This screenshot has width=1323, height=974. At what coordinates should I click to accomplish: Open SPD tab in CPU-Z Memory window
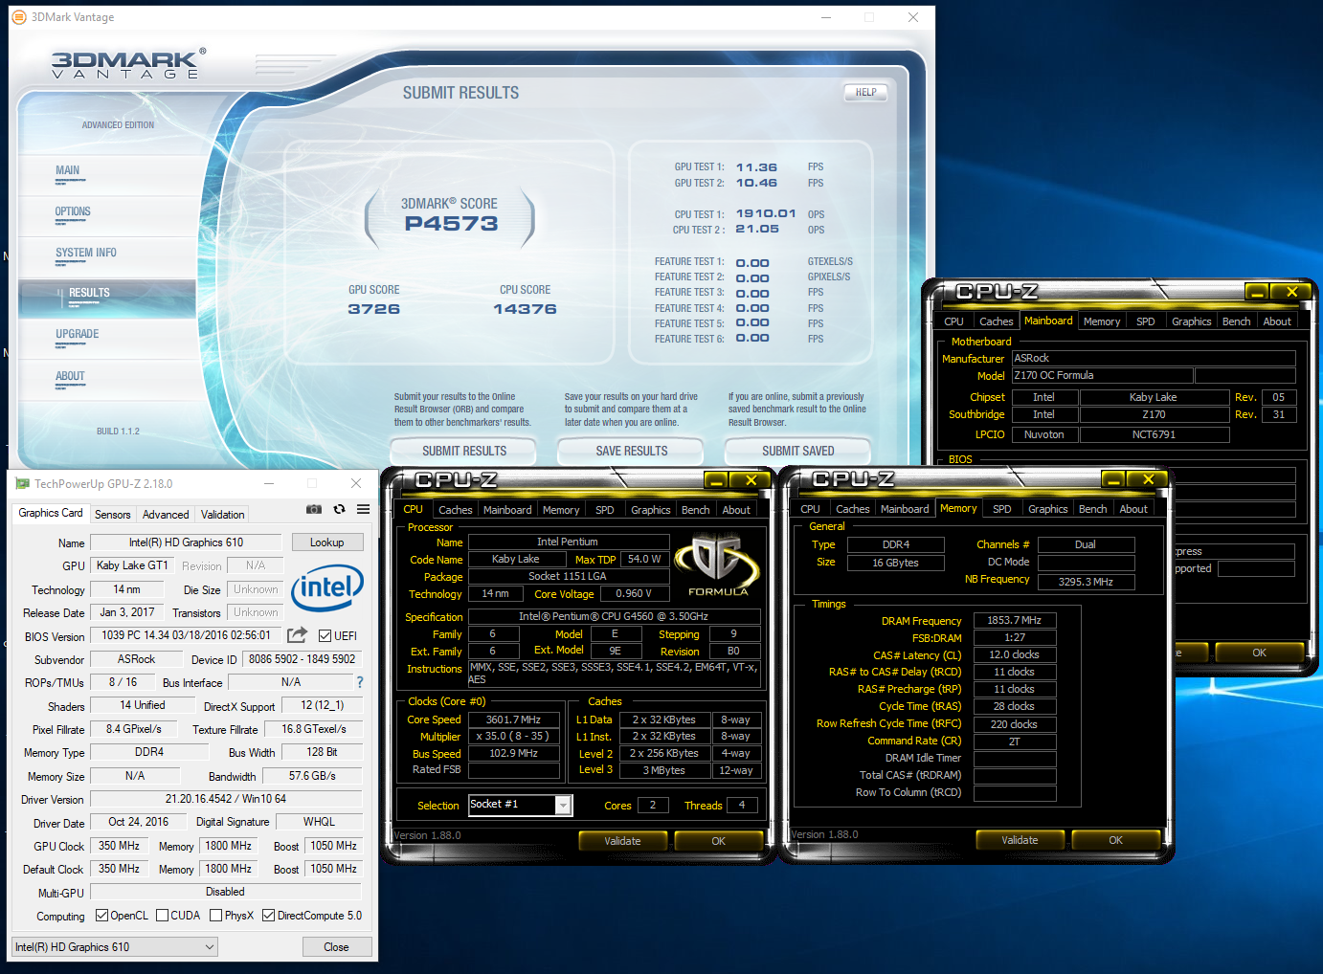click(x=1002, y=509)
